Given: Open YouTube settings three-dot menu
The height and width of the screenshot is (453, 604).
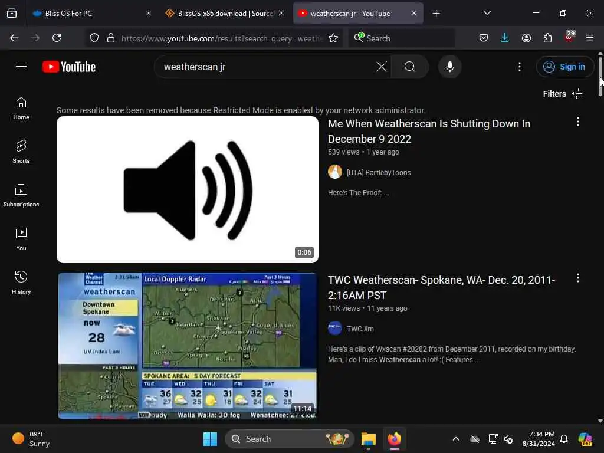Looking at the screenshot, I should 520,67.
